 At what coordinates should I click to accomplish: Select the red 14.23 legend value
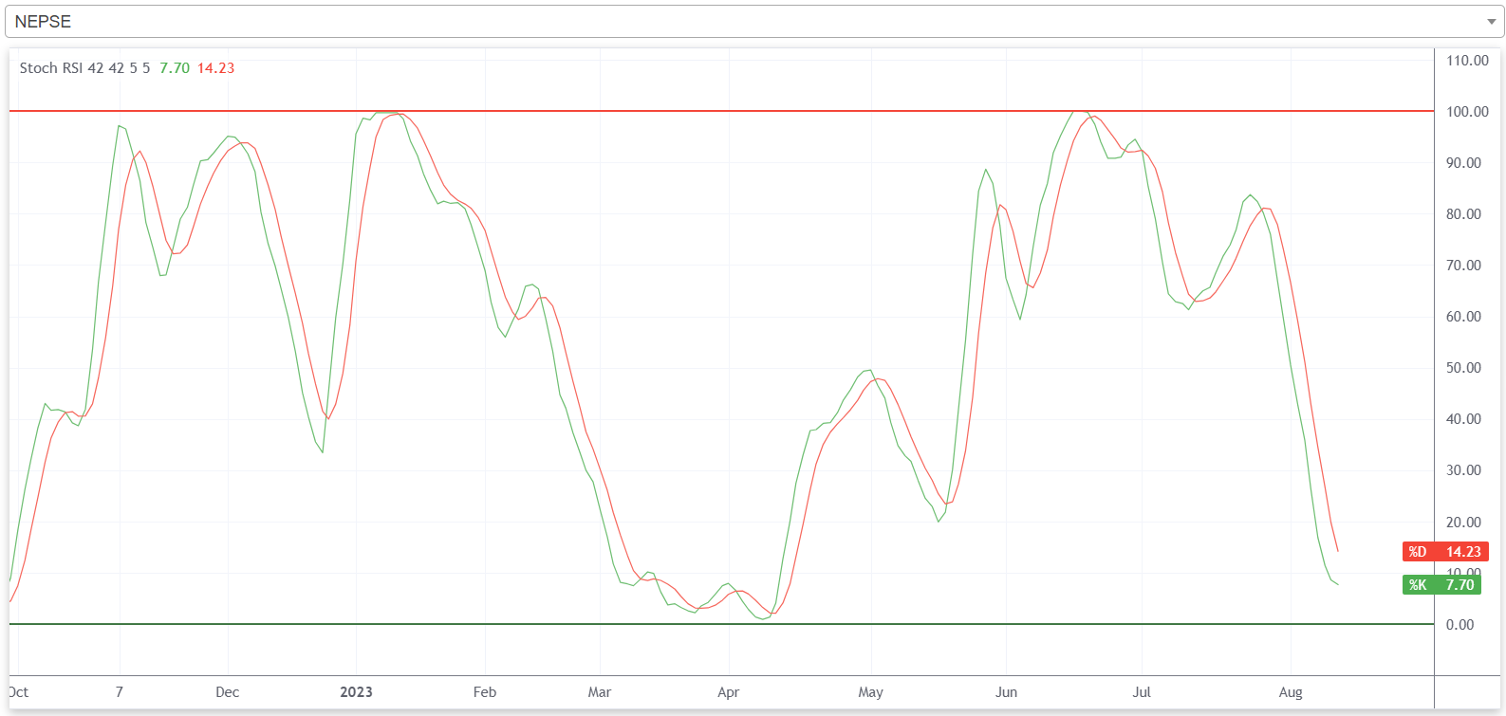(215, 68)
